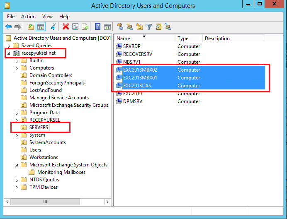Select the NBSRV1 computer row
The width and height of the screenshot is (287, 219).
190,62
